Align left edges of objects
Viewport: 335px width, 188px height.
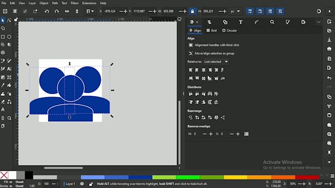pyautogui.click(x=197, y=70)
